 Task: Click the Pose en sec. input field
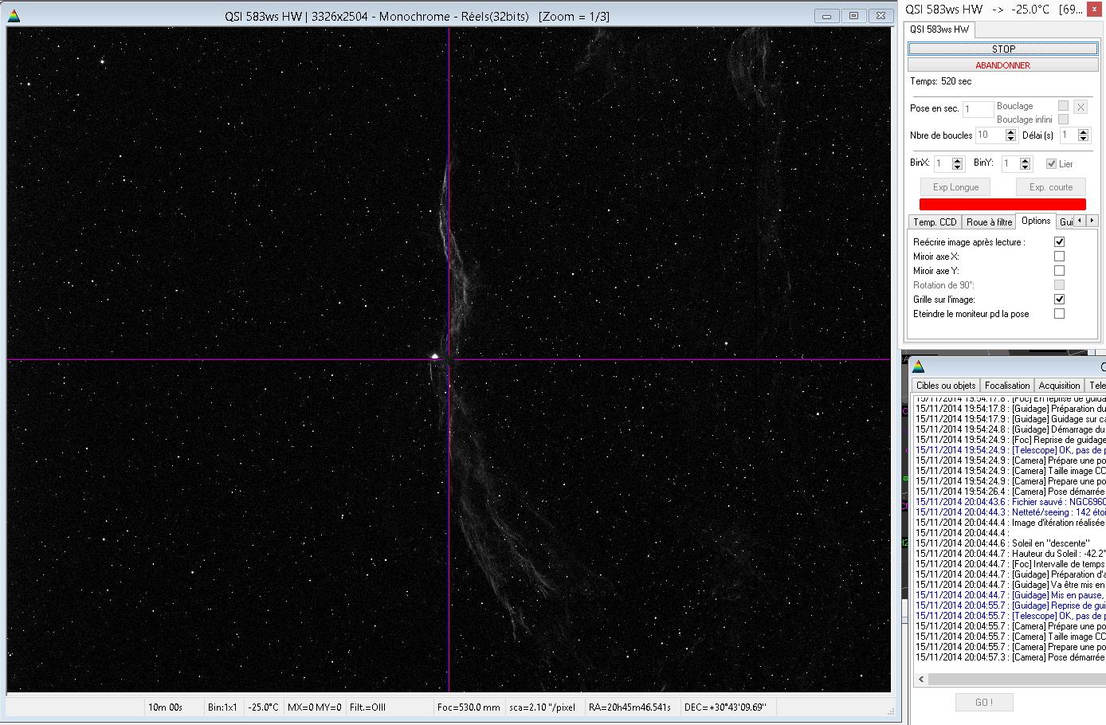[x=978, y=109]
